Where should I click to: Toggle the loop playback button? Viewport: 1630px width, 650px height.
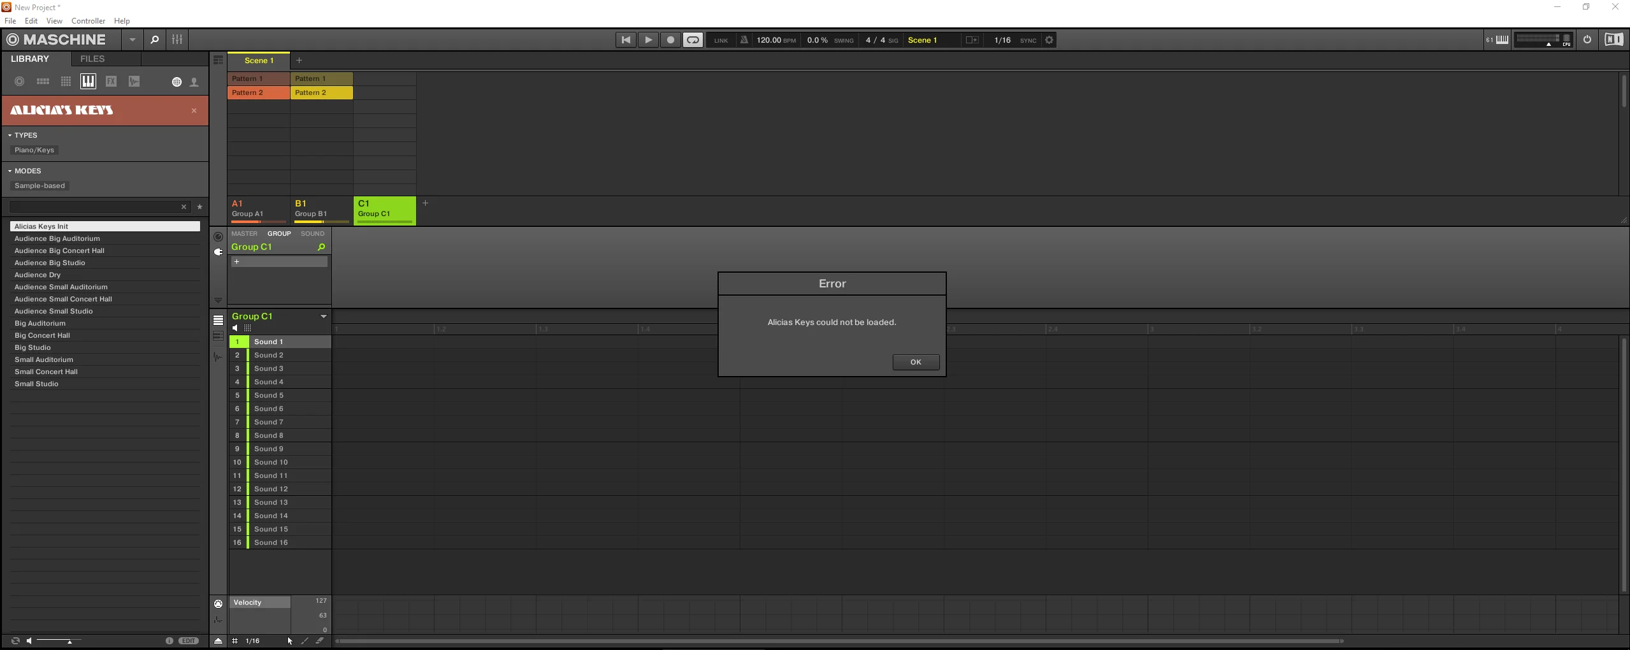click(693, 40)
